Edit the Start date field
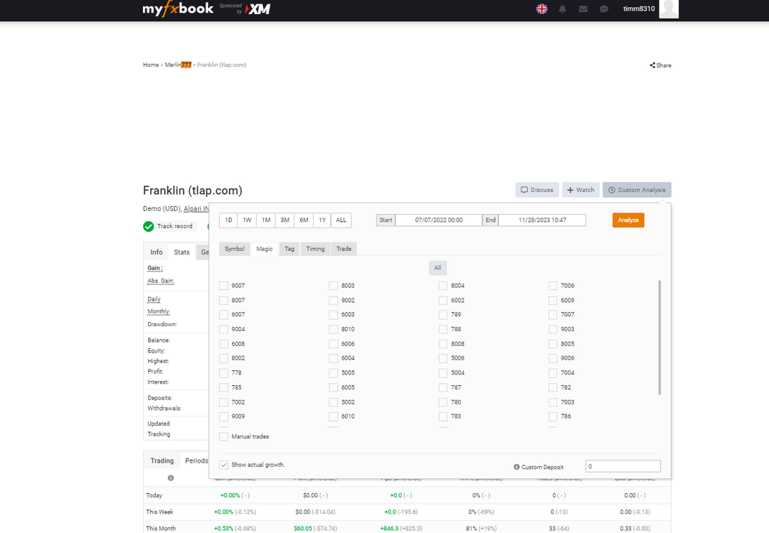 point(439,220)
